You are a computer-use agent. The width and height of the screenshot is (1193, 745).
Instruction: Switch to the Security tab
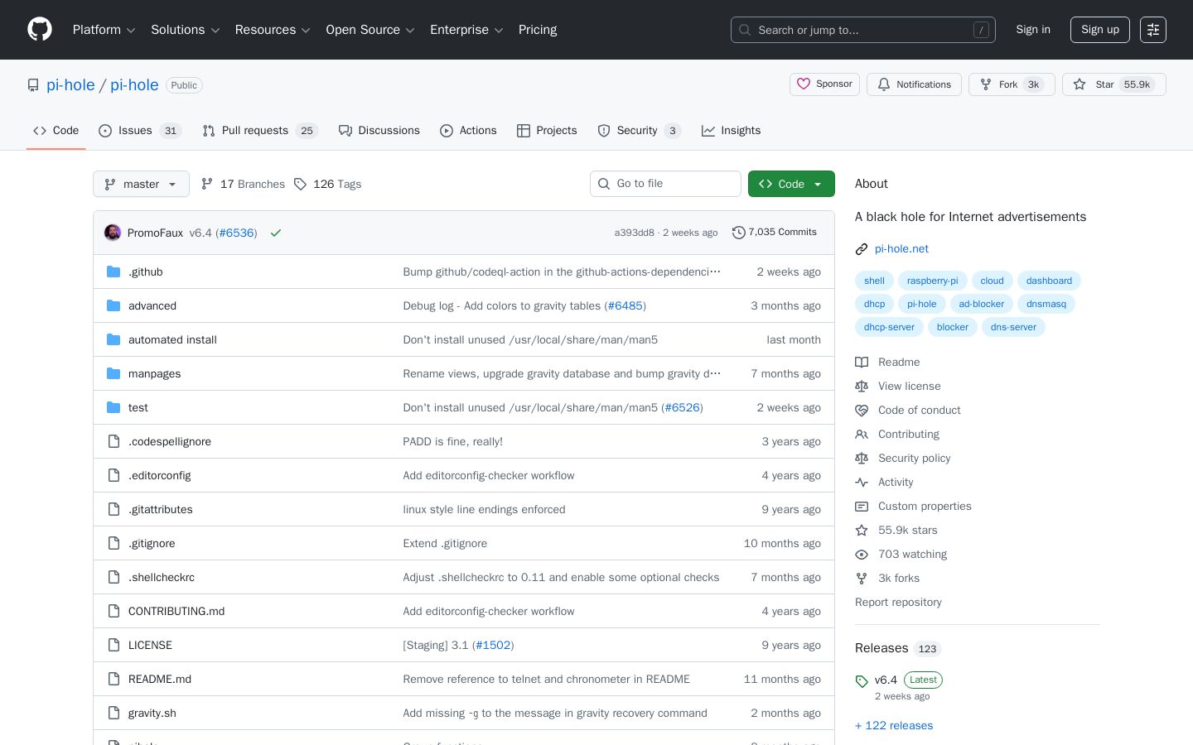coord(639,131)
